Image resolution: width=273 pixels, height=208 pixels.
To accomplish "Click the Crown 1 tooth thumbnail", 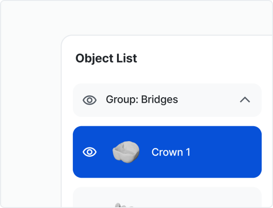I will click(126, 152).
